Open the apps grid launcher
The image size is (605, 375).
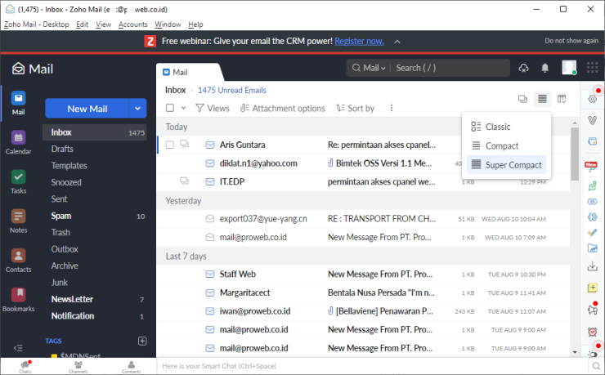pos(592,68)
